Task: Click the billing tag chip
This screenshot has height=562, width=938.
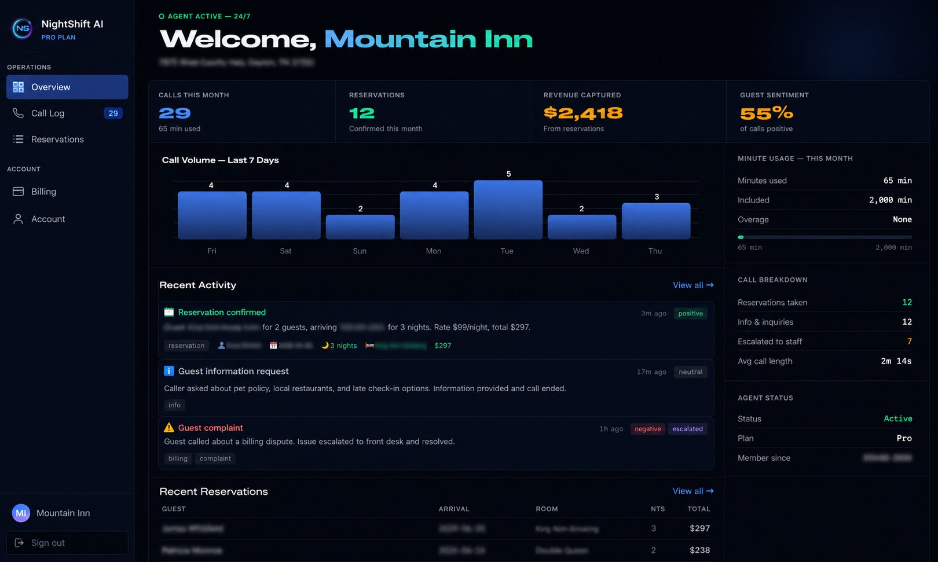Action: click(x=178, y=458)
